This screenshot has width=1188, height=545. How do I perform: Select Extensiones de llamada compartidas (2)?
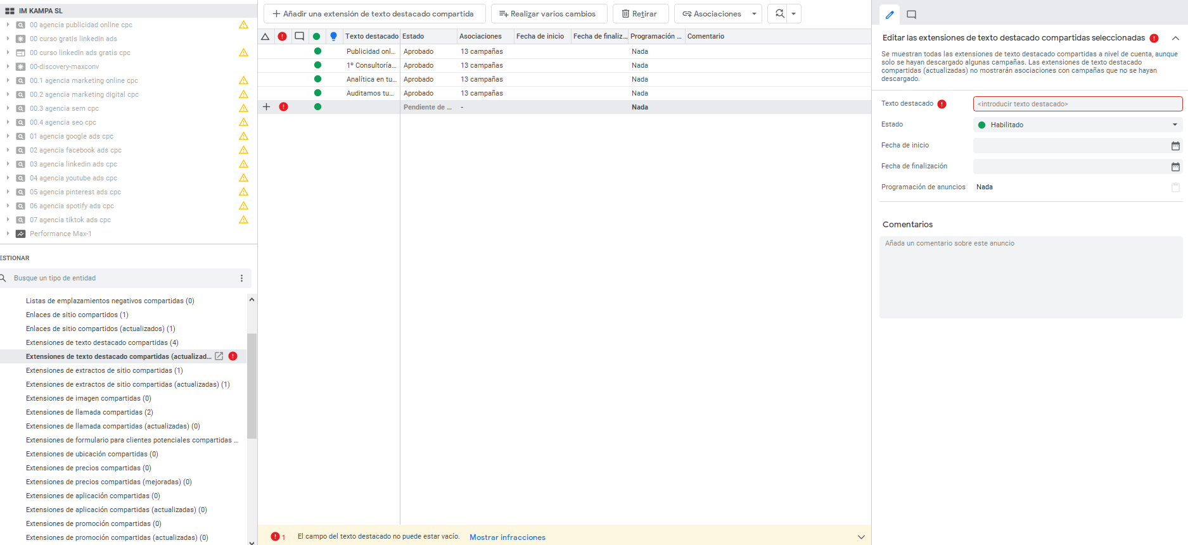(89, 412)
